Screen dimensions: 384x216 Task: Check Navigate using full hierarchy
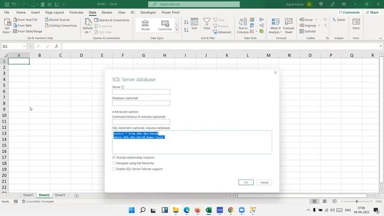click(113, 163)
